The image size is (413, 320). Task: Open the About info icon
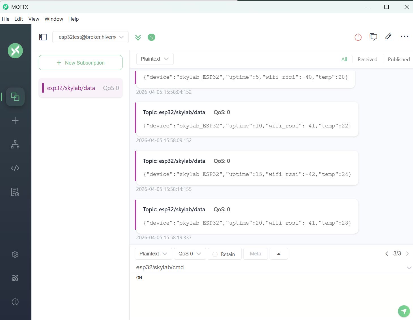point(15,302)
